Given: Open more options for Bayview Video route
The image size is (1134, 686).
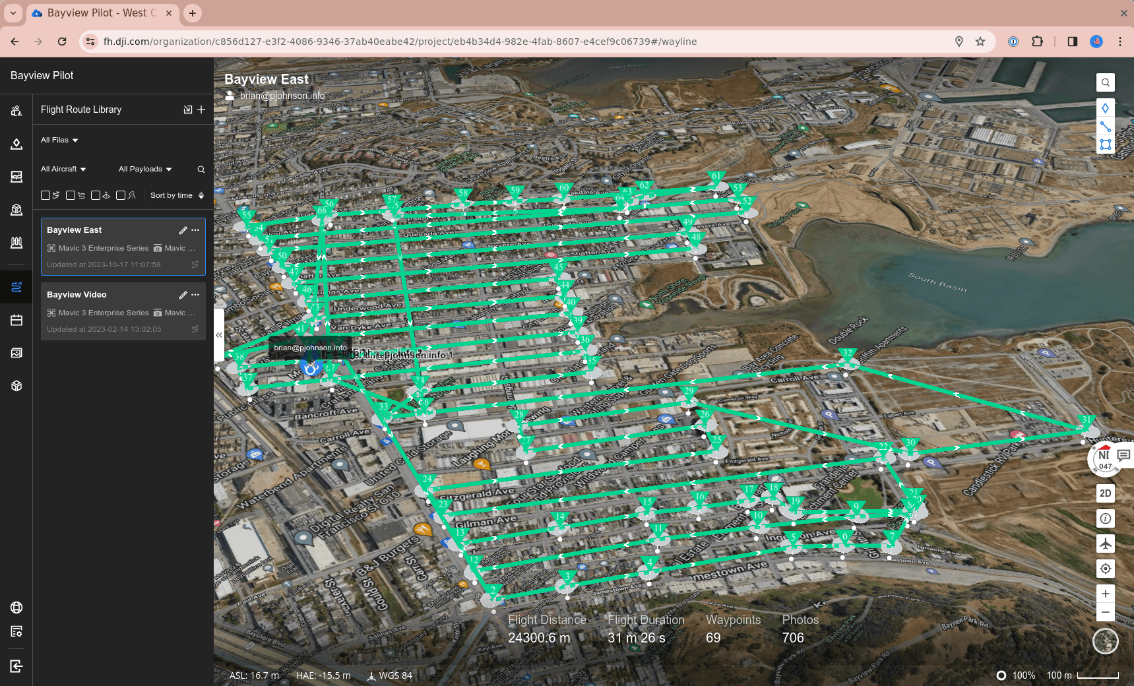Looking at the screenshot, I should (x=195, y=295).
